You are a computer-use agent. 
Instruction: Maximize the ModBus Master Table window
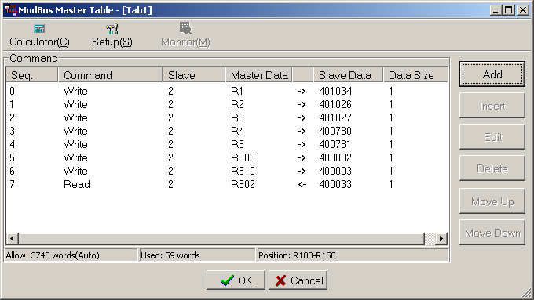(508, 10)
